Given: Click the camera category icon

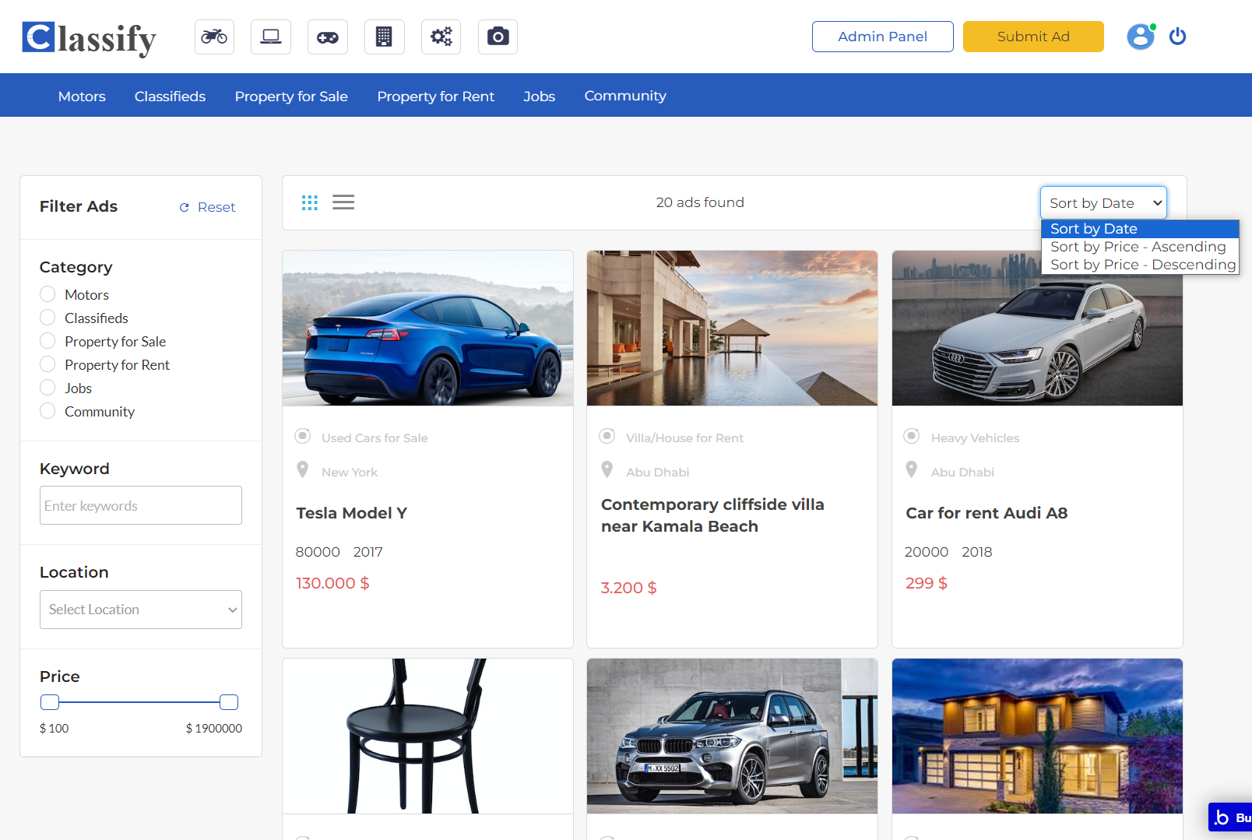Looking at the screenshot, I should click(x=498, y=37).
